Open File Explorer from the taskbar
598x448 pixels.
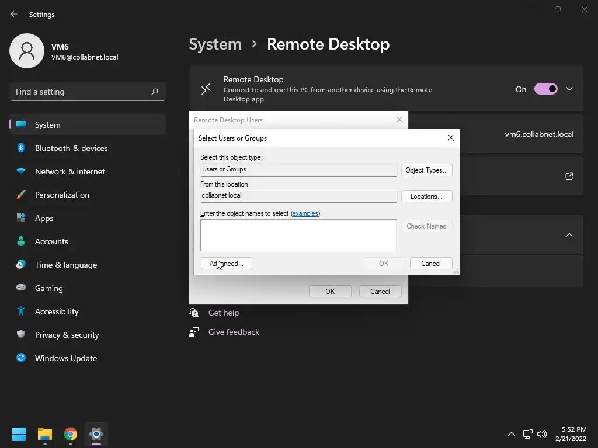coord(45,434)
